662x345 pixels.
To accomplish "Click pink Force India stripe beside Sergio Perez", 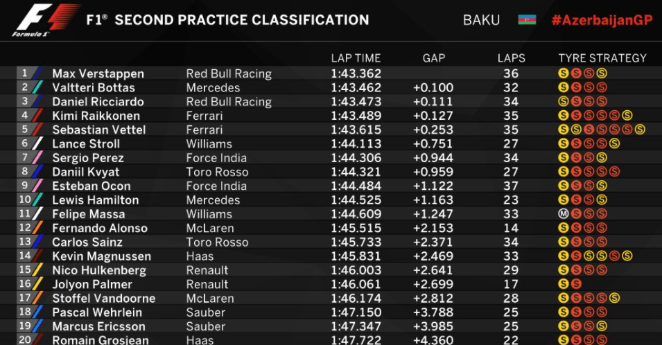I will click(37, 158).
